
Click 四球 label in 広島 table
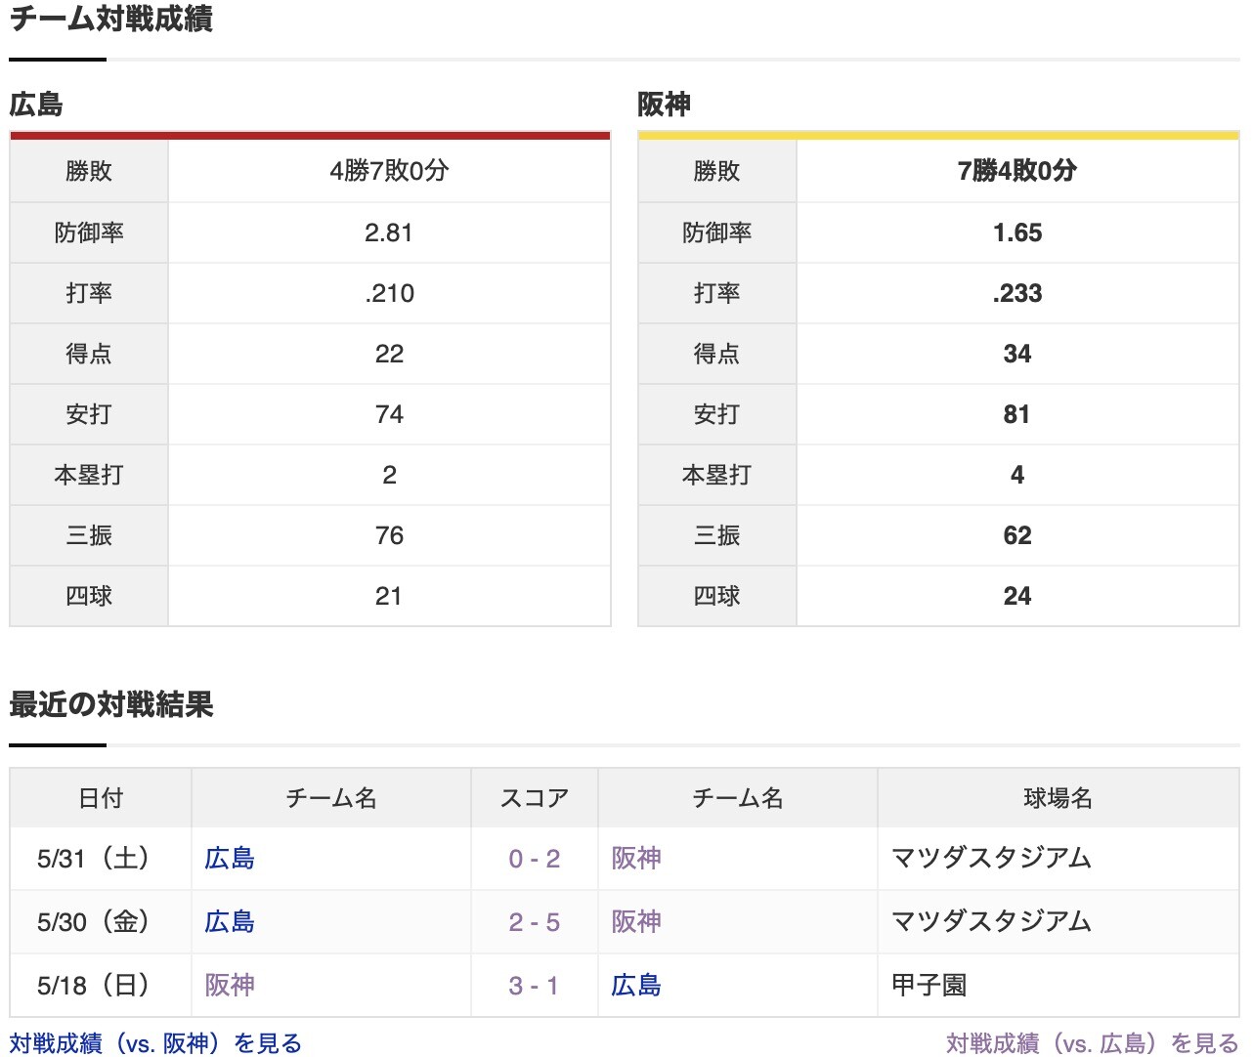point(89,596)
